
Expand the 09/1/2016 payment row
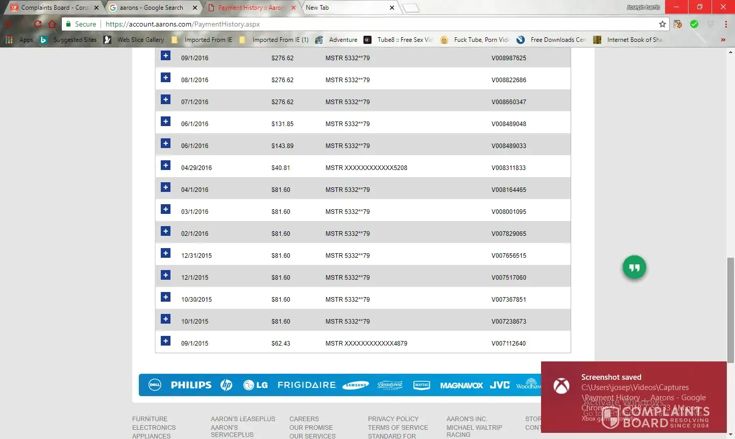pos(166,56)
